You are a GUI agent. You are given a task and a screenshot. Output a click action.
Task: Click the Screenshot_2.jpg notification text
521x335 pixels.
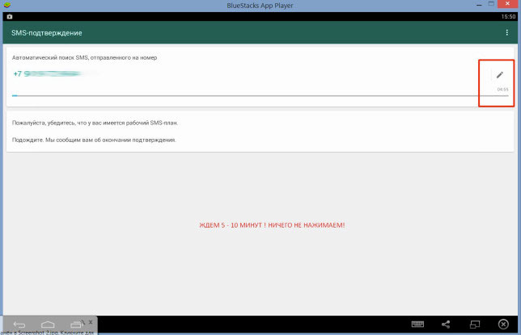(47, 333)
